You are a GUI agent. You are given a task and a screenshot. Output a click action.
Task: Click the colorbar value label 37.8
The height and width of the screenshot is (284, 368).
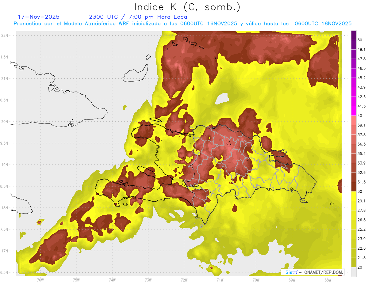361,134
